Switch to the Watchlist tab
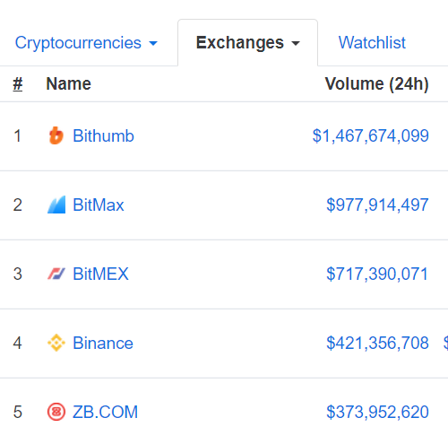The image size is (448, 444). [372, 42]
